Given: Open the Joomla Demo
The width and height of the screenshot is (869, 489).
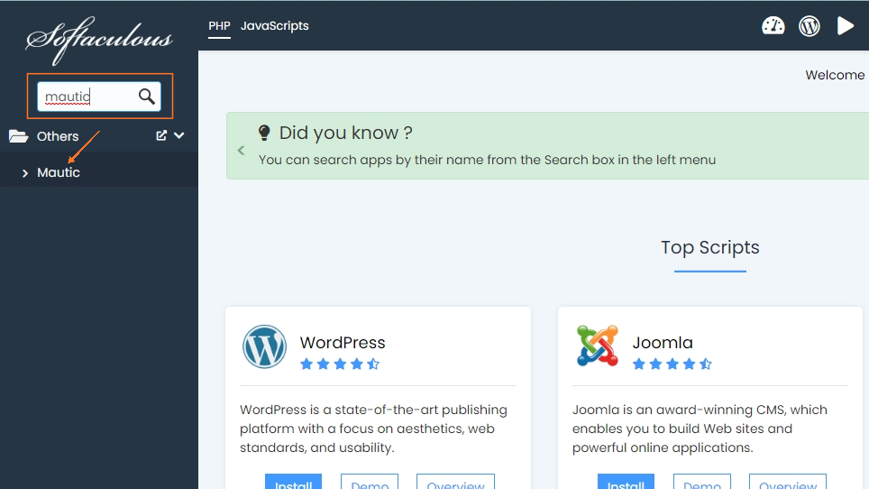Looking at the screenshot, I should [702, 481].
